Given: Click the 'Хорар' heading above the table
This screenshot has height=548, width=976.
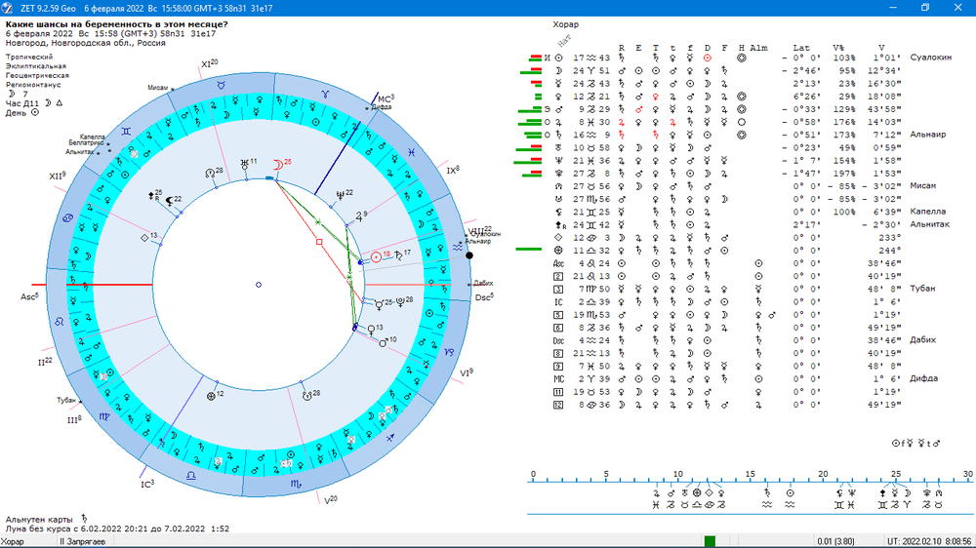Looking at the screenshot, I should pyautogui.click(x=565, y=24).
